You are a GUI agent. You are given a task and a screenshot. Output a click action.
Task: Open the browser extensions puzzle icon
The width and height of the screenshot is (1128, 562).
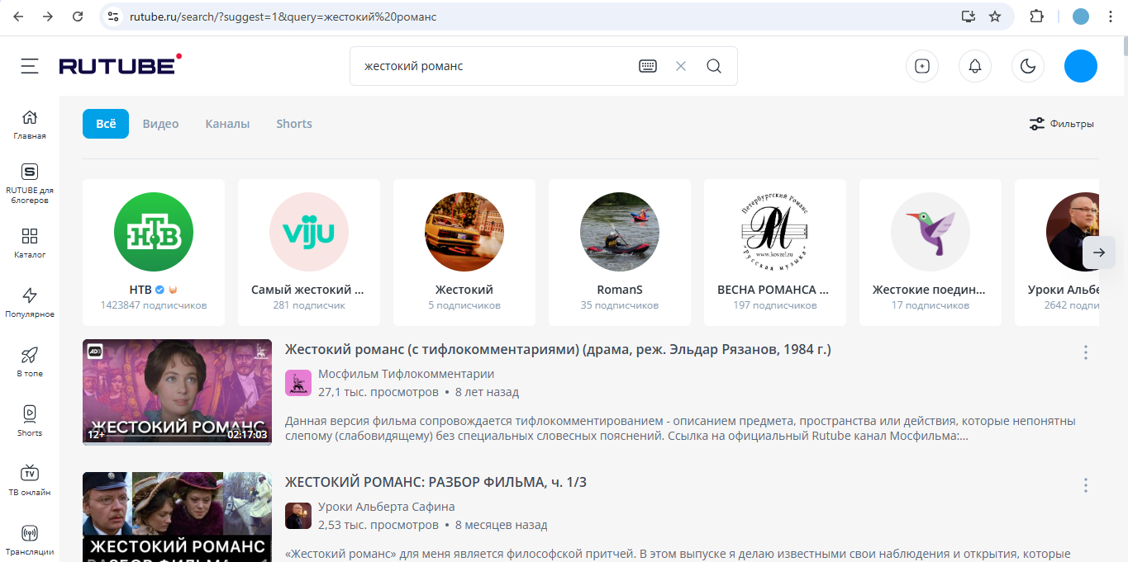[1036, 17]
